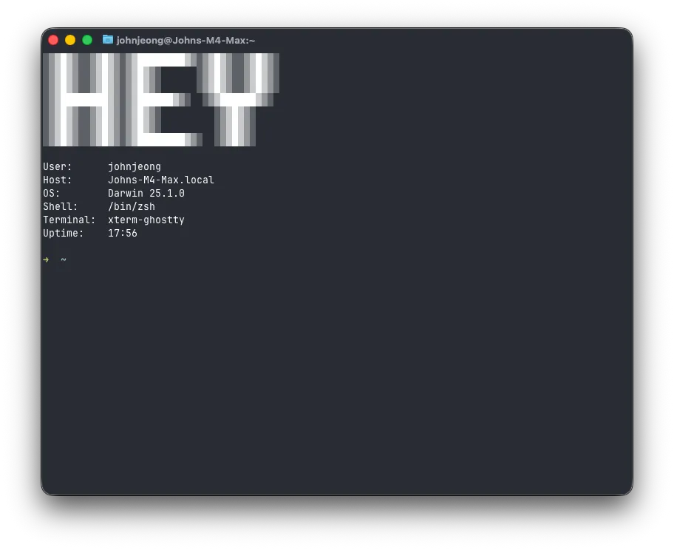This screenshot has width=674, height=550.
Task: Click the johnjeong@Johns-M4-Max window title
Action: click(185, 41)
